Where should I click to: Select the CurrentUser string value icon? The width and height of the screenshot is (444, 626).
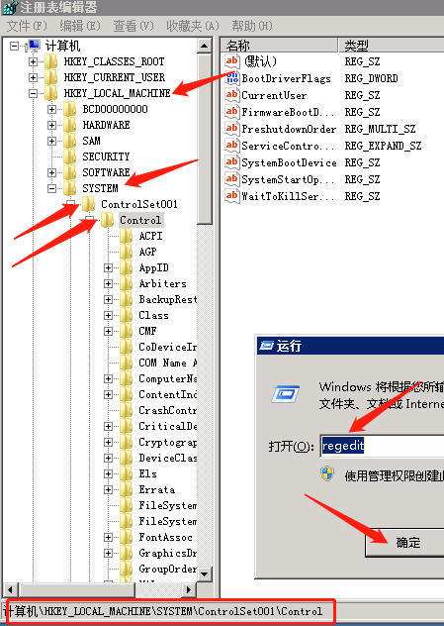pyautogui.click(x=232, y=95)
